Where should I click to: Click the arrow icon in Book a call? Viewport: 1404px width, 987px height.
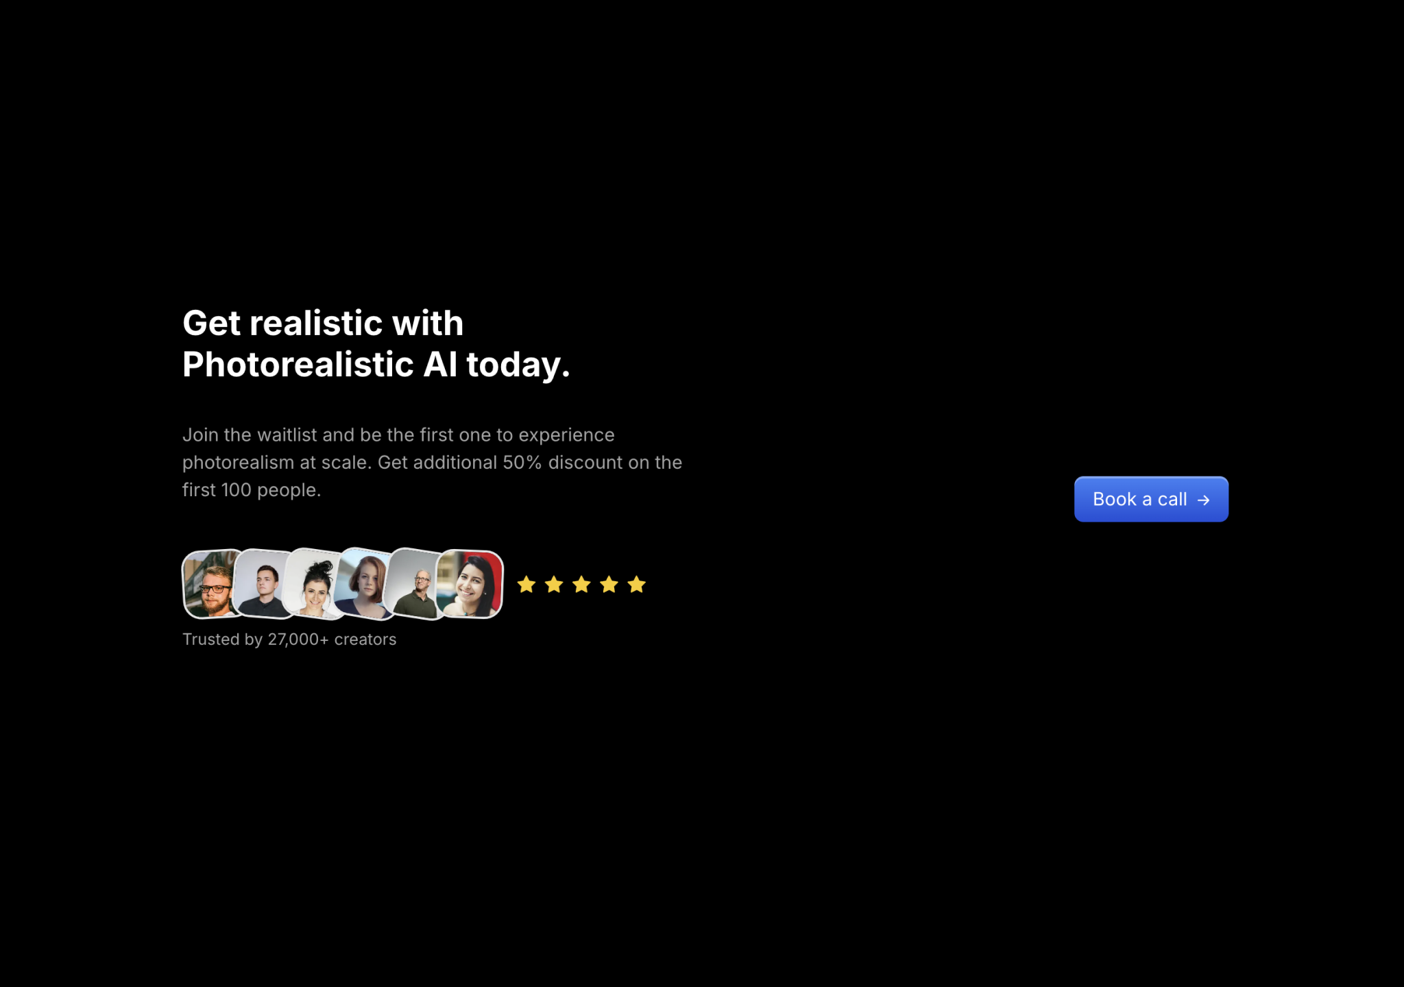pos(1203,500)
